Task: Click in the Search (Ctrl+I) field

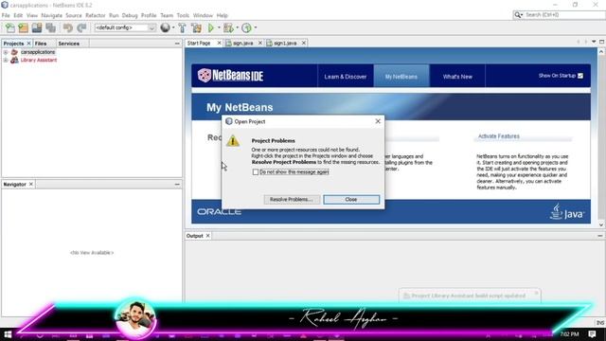Action: tap(563, 15)
